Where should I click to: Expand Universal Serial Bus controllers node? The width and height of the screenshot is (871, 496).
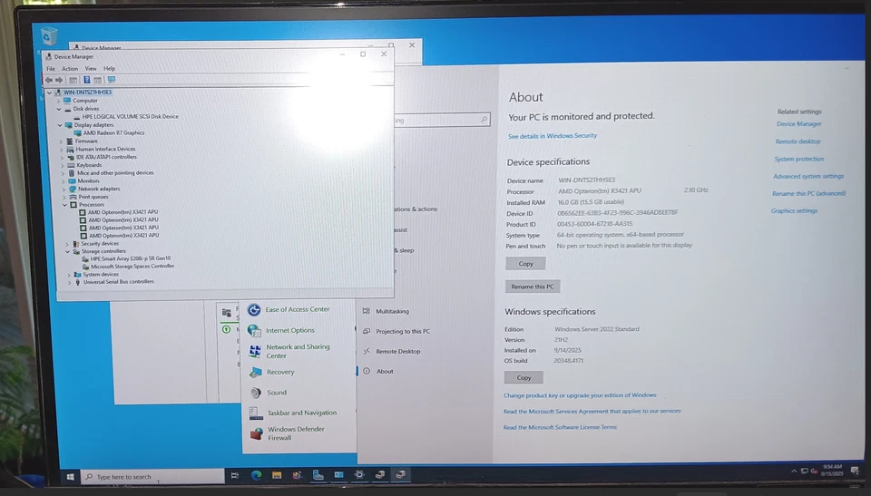coord(70,282)
